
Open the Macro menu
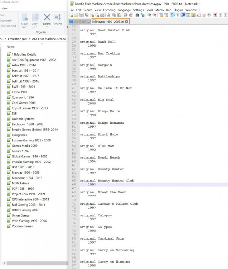tap(159, 10)
